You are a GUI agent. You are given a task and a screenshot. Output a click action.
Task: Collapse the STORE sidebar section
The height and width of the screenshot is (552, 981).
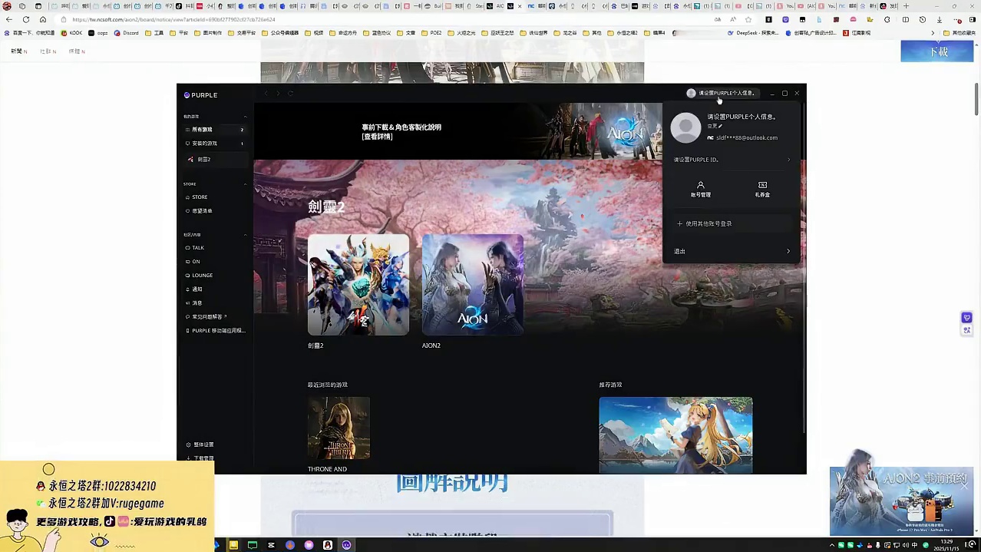pyautogui.click(x=245, y=184)
